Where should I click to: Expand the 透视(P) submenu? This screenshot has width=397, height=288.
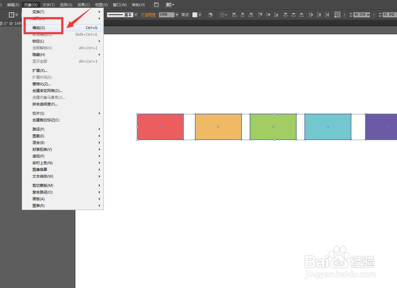63,156
